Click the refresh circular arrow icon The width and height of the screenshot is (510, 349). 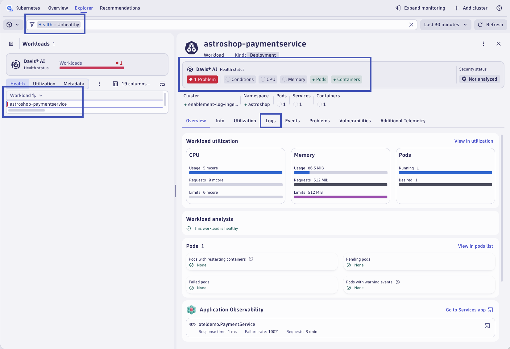pos(480,25)
